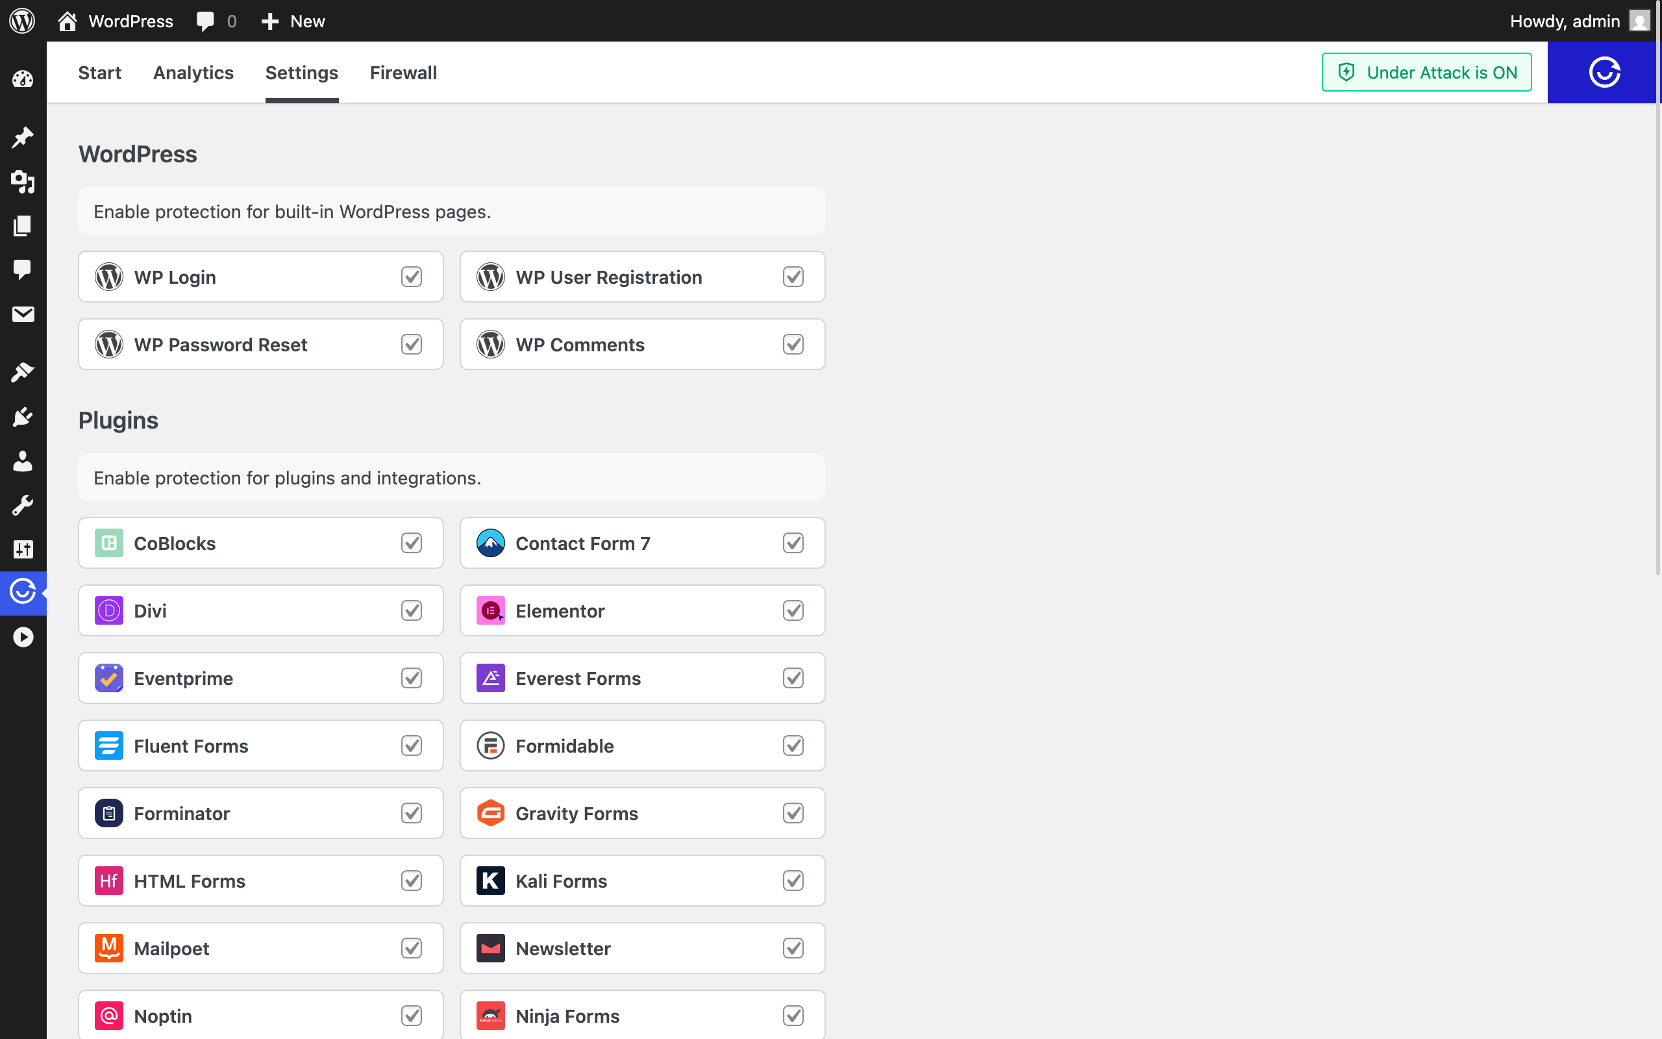This screenshot has height=1039, width=1662.
Task: Uncheck the Mailpoet checkbox
Action: (412, 947)
